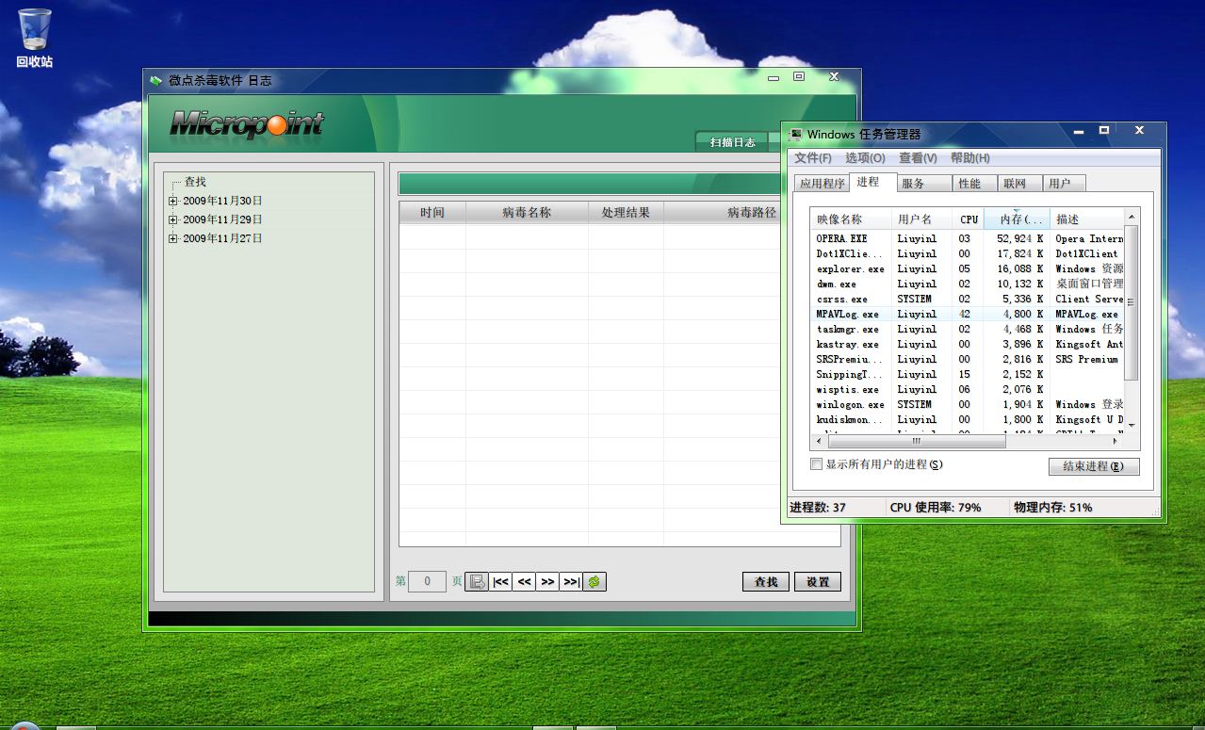Go to next log page

coord(547,582)
